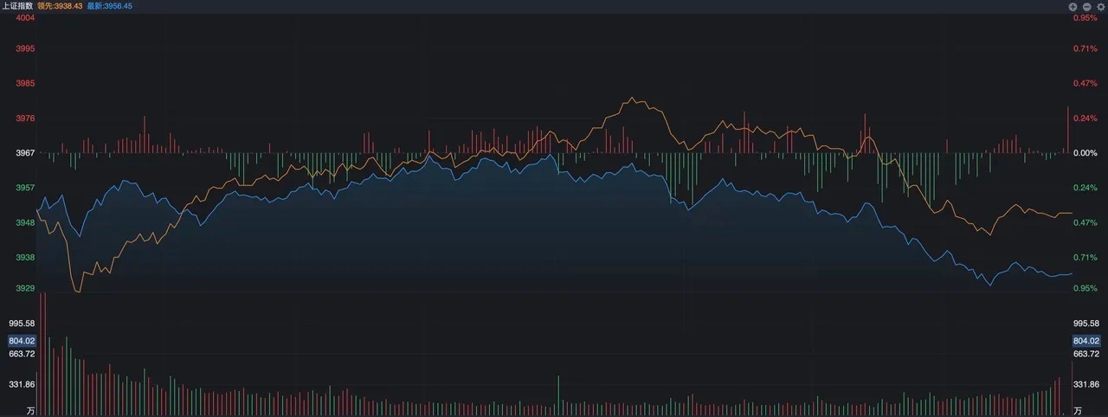Click red 0.71% label on right axis
This screenshot has height=417, width=1108.
point(1085,48)
